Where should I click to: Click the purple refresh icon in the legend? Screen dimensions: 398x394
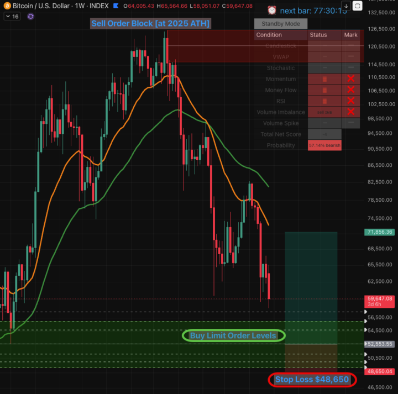click(x=30, y=17)
